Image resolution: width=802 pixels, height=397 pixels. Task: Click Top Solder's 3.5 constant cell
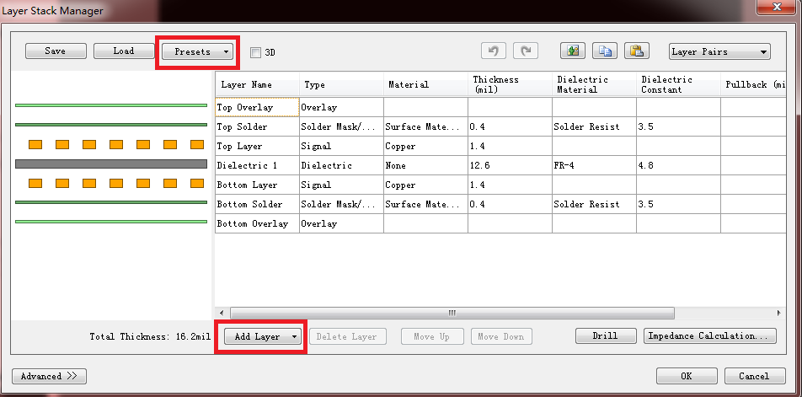coord(678,127)
